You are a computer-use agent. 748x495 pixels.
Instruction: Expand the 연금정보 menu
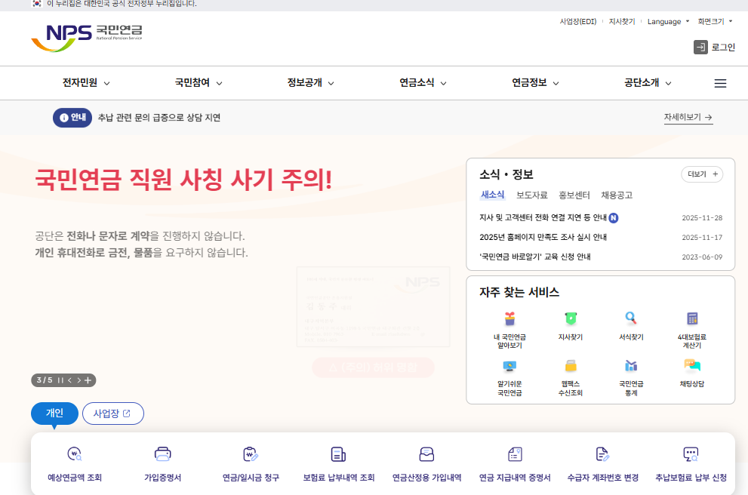(535, 83)
